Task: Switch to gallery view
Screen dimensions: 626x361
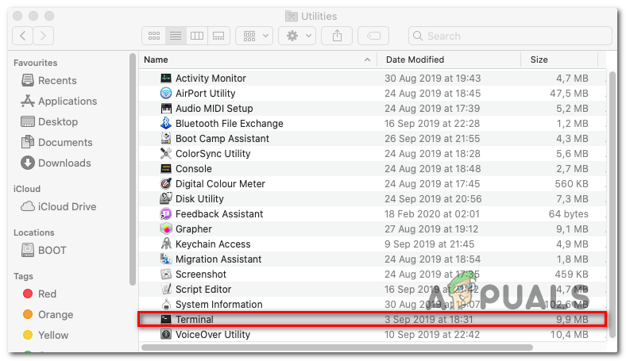Action: [x=218, y=36]
